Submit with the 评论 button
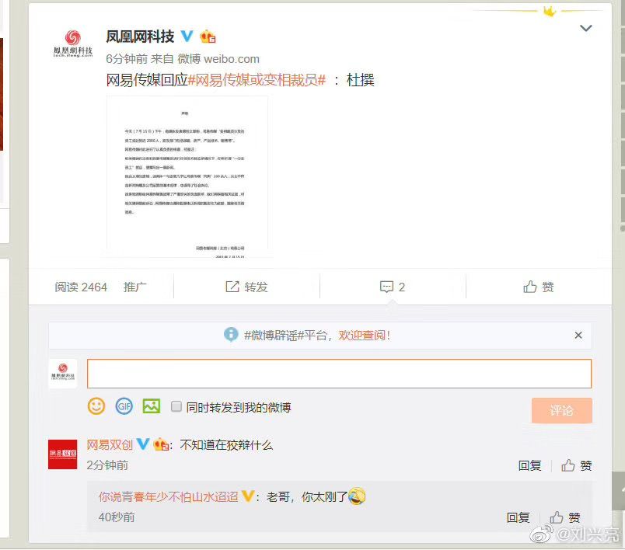 pos(561,410)
